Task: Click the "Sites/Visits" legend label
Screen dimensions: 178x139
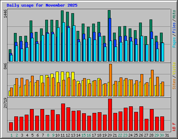Action: point(174,76)
